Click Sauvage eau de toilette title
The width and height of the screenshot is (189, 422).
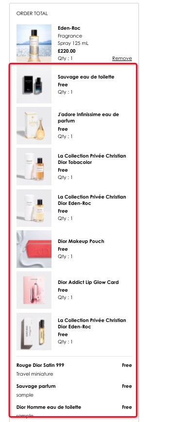pyautogui.click(x=86, y=77)
